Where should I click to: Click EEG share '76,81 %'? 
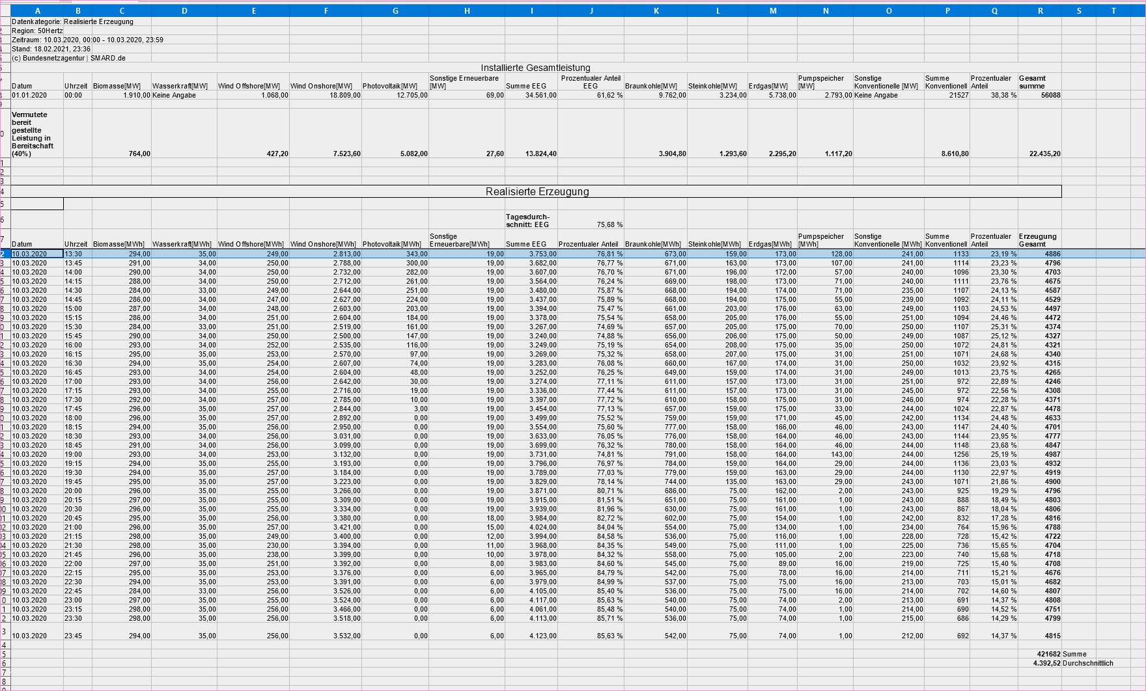click(591, 254)
